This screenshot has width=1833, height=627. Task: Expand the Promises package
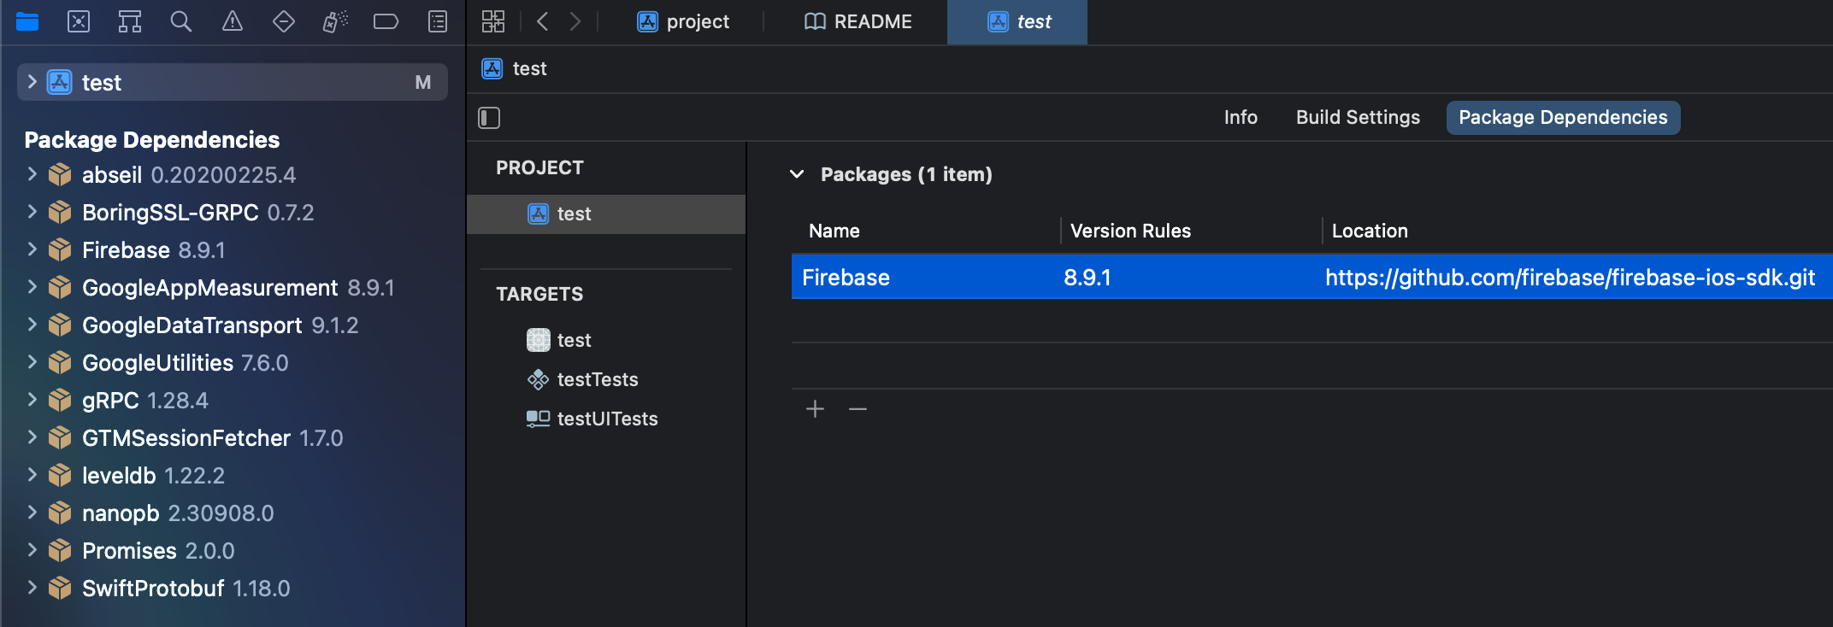(32, 550)
